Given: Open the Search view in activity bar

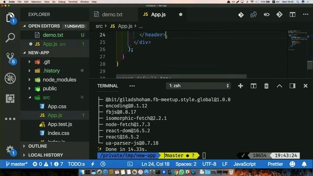Looking at the screenshot, I should click(x=10, y=38).
